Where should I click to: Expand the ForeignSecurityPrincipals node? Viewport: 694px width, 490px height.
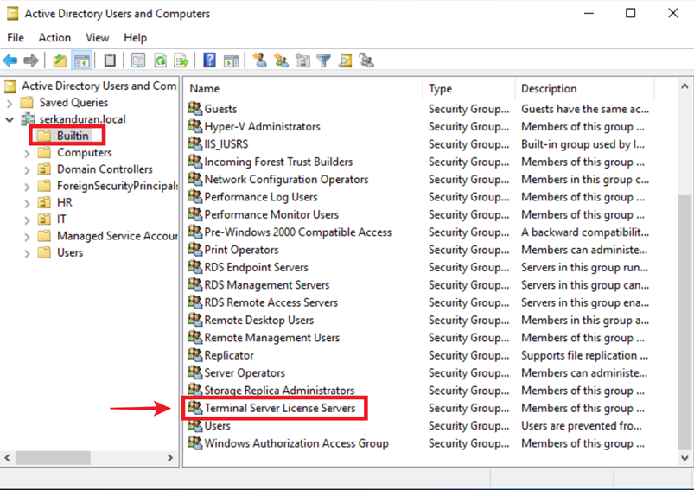pyautogui.click(x=28, y=187)
